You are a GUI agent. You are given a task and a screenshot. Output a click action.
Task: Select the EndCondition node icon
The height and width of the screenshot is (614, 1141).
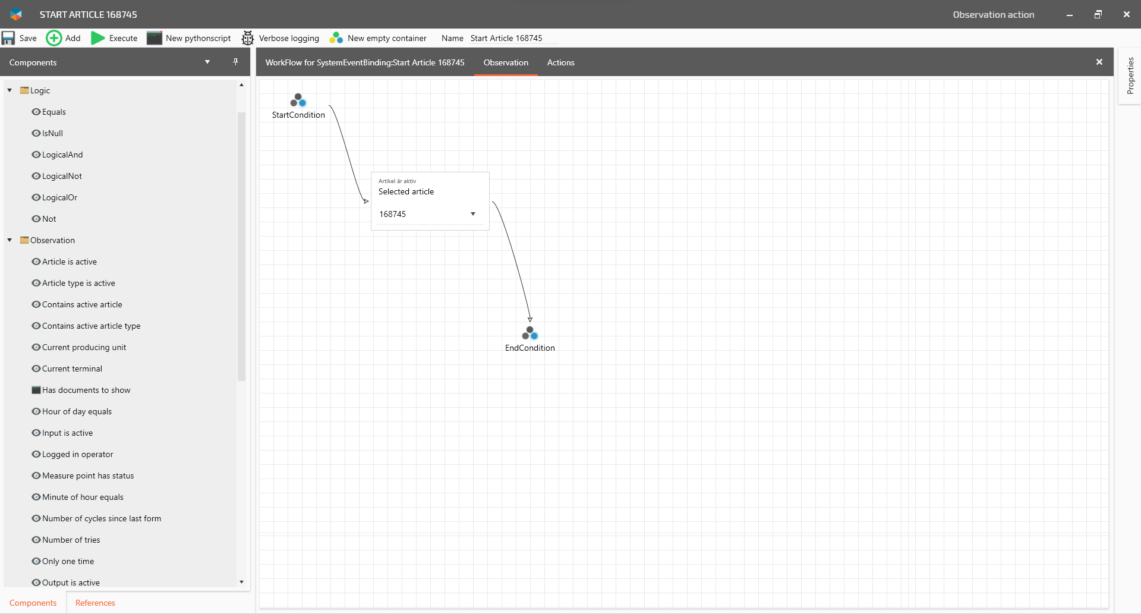tap(529, 333)
